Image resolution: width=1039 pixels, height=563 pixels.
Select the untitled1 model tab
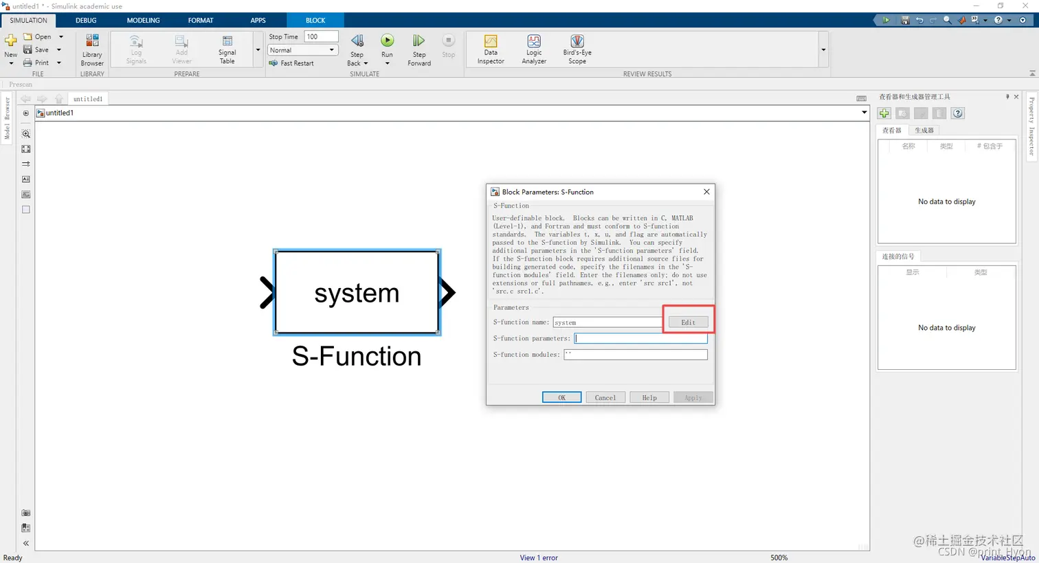point(88,99)
